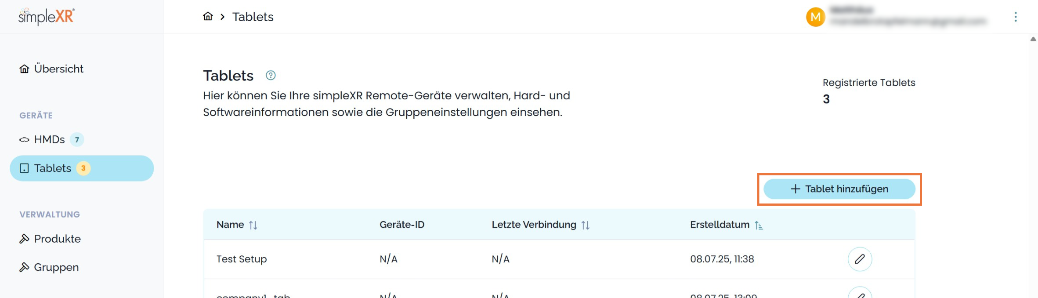Image resolution: width=1038 pixels, height=298 pixels.
Task: Click the Tablets count badge 3
Action: [83, 168]
